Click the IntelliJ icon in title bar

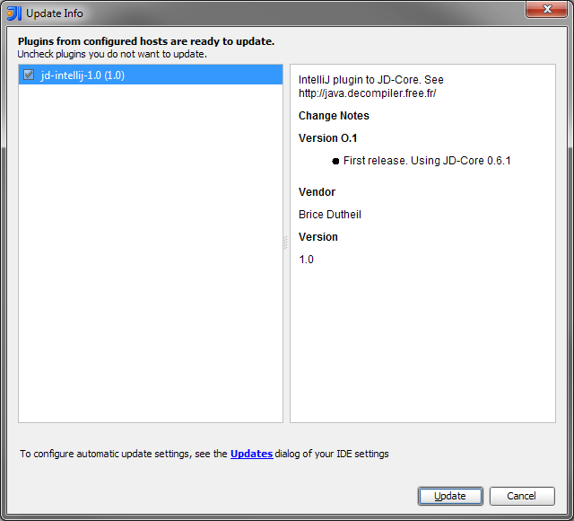(x=14, y=13)
